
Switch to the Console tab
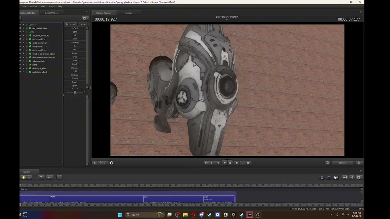coord(129,13)
